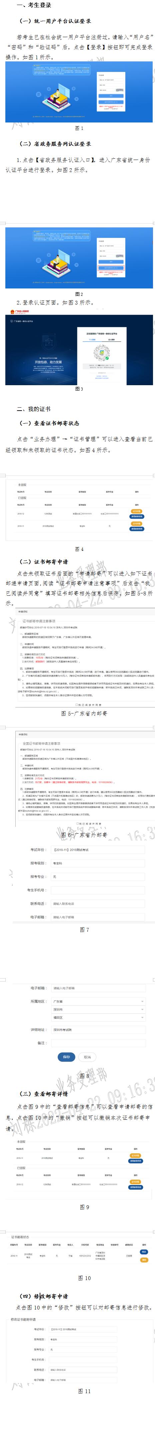Click the blue 修改 button in Figure 10
Image resolution: width=155 pixels, height=1441 pixels.
pos(144,1252)
